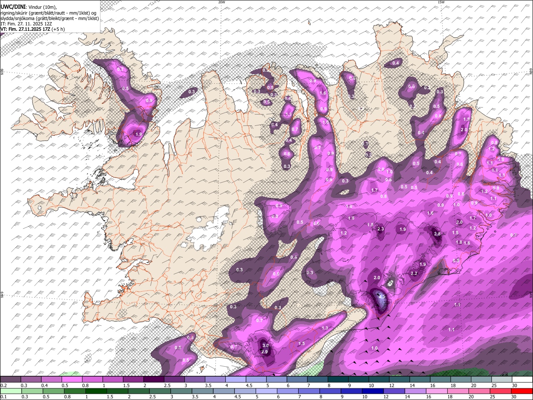Click upper-scale swatch between 0.8 and 1
Screen dimensions: 533x400
[92, 380]
